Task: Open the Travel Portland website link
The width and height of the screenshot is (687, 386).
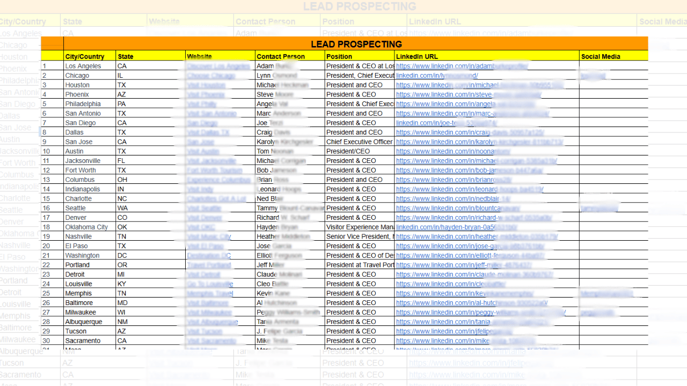Action: [x=209, y=265]
